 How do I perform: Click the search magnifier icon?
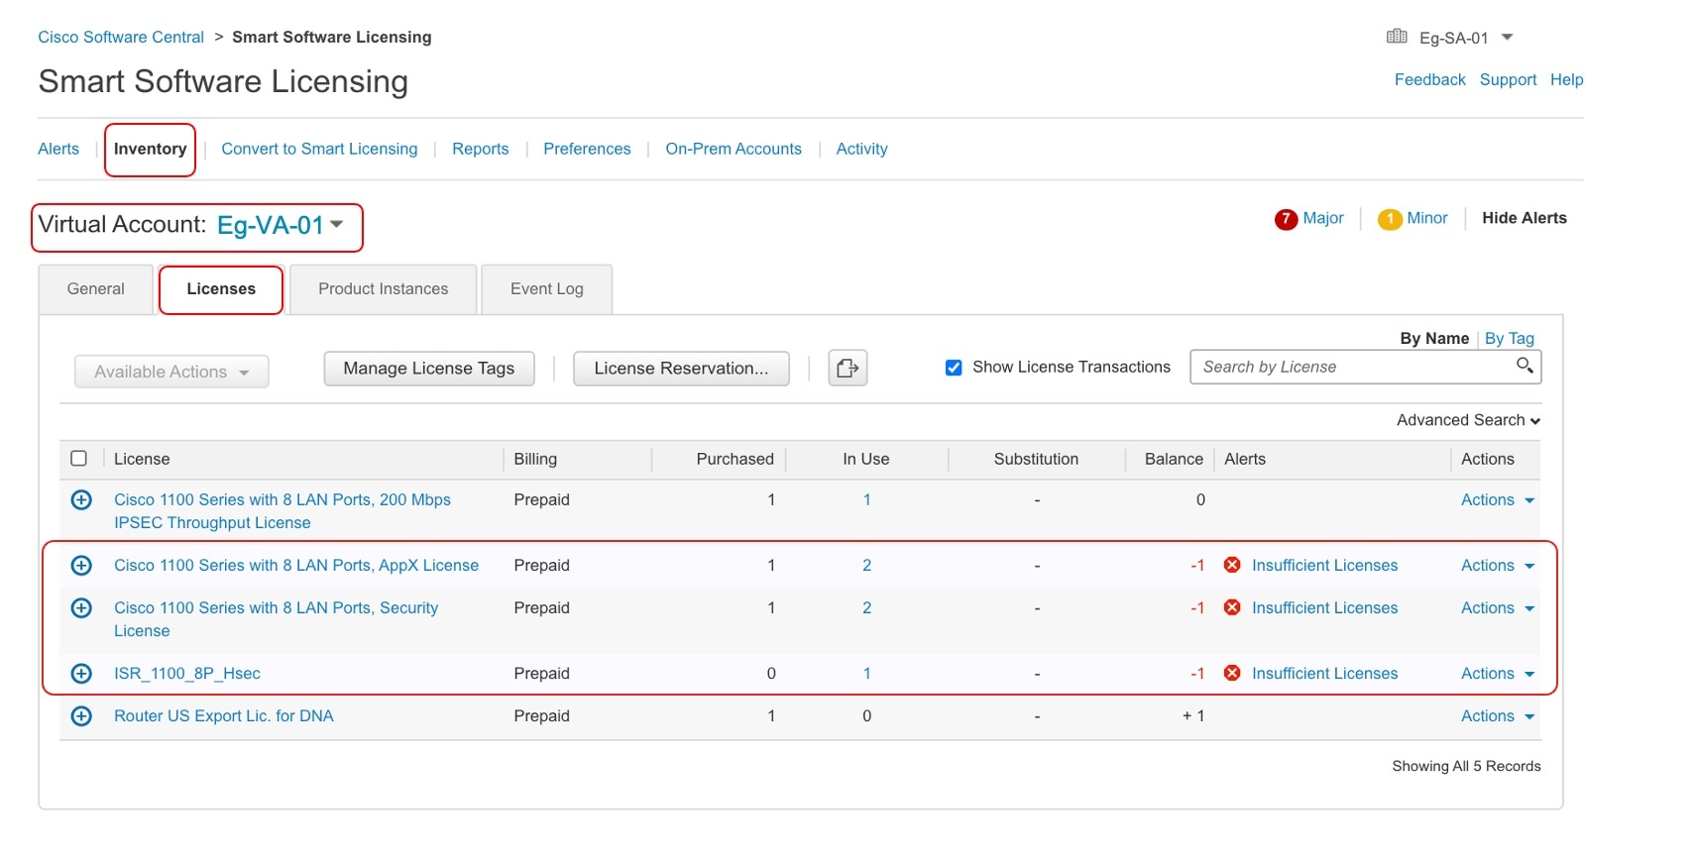click(1525, 366)
